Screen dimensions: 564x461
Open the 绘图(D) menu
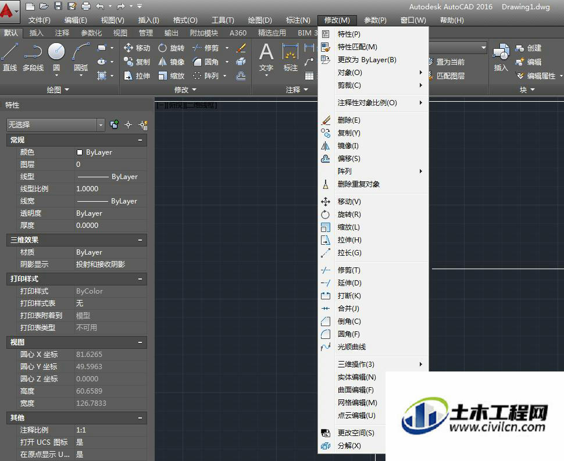pyautogui.click(x=260, y=20)
